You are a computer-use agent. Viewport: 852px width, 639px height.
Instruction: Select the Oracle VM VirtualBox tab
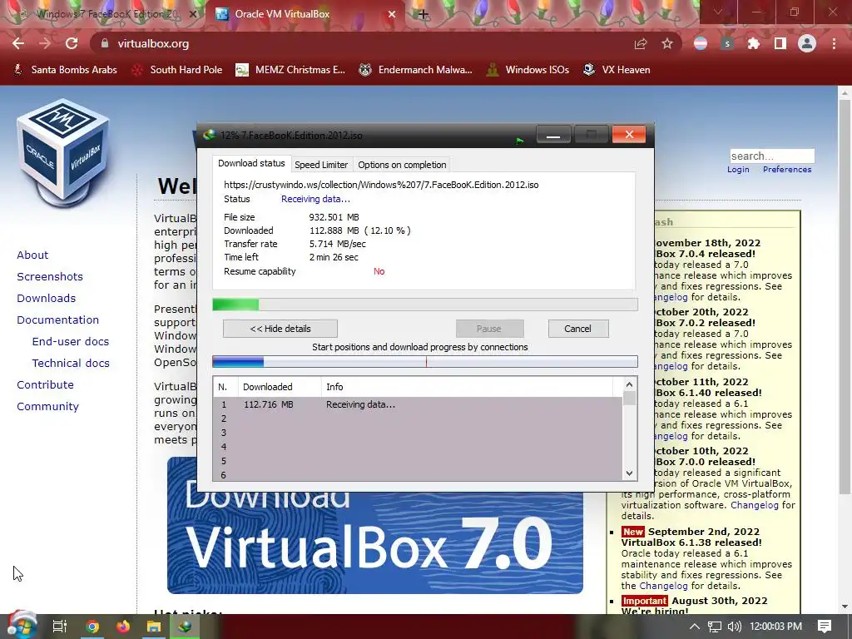pos(306,14)
